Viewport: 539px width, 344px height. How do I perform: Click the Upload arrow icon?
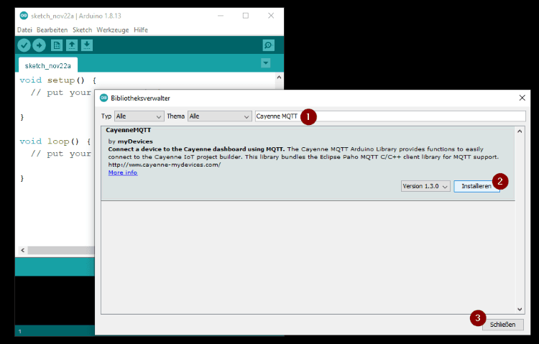pos(39,45)
